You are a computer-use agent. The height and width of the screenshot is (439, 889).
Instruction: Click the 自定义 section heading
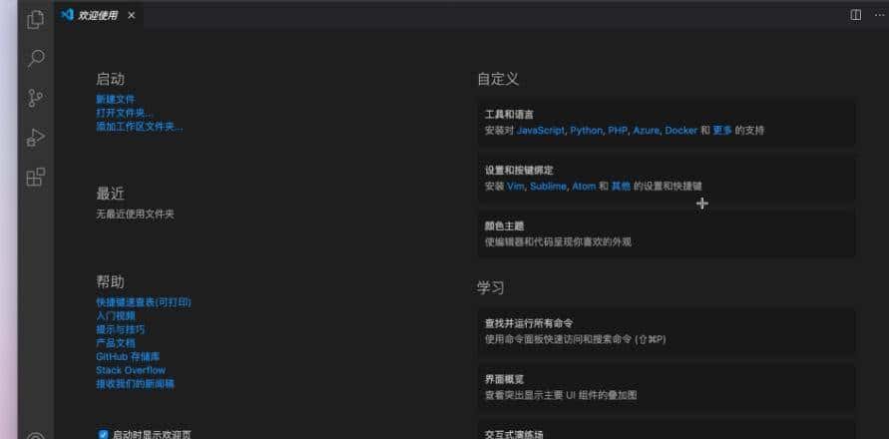[498, 79]
